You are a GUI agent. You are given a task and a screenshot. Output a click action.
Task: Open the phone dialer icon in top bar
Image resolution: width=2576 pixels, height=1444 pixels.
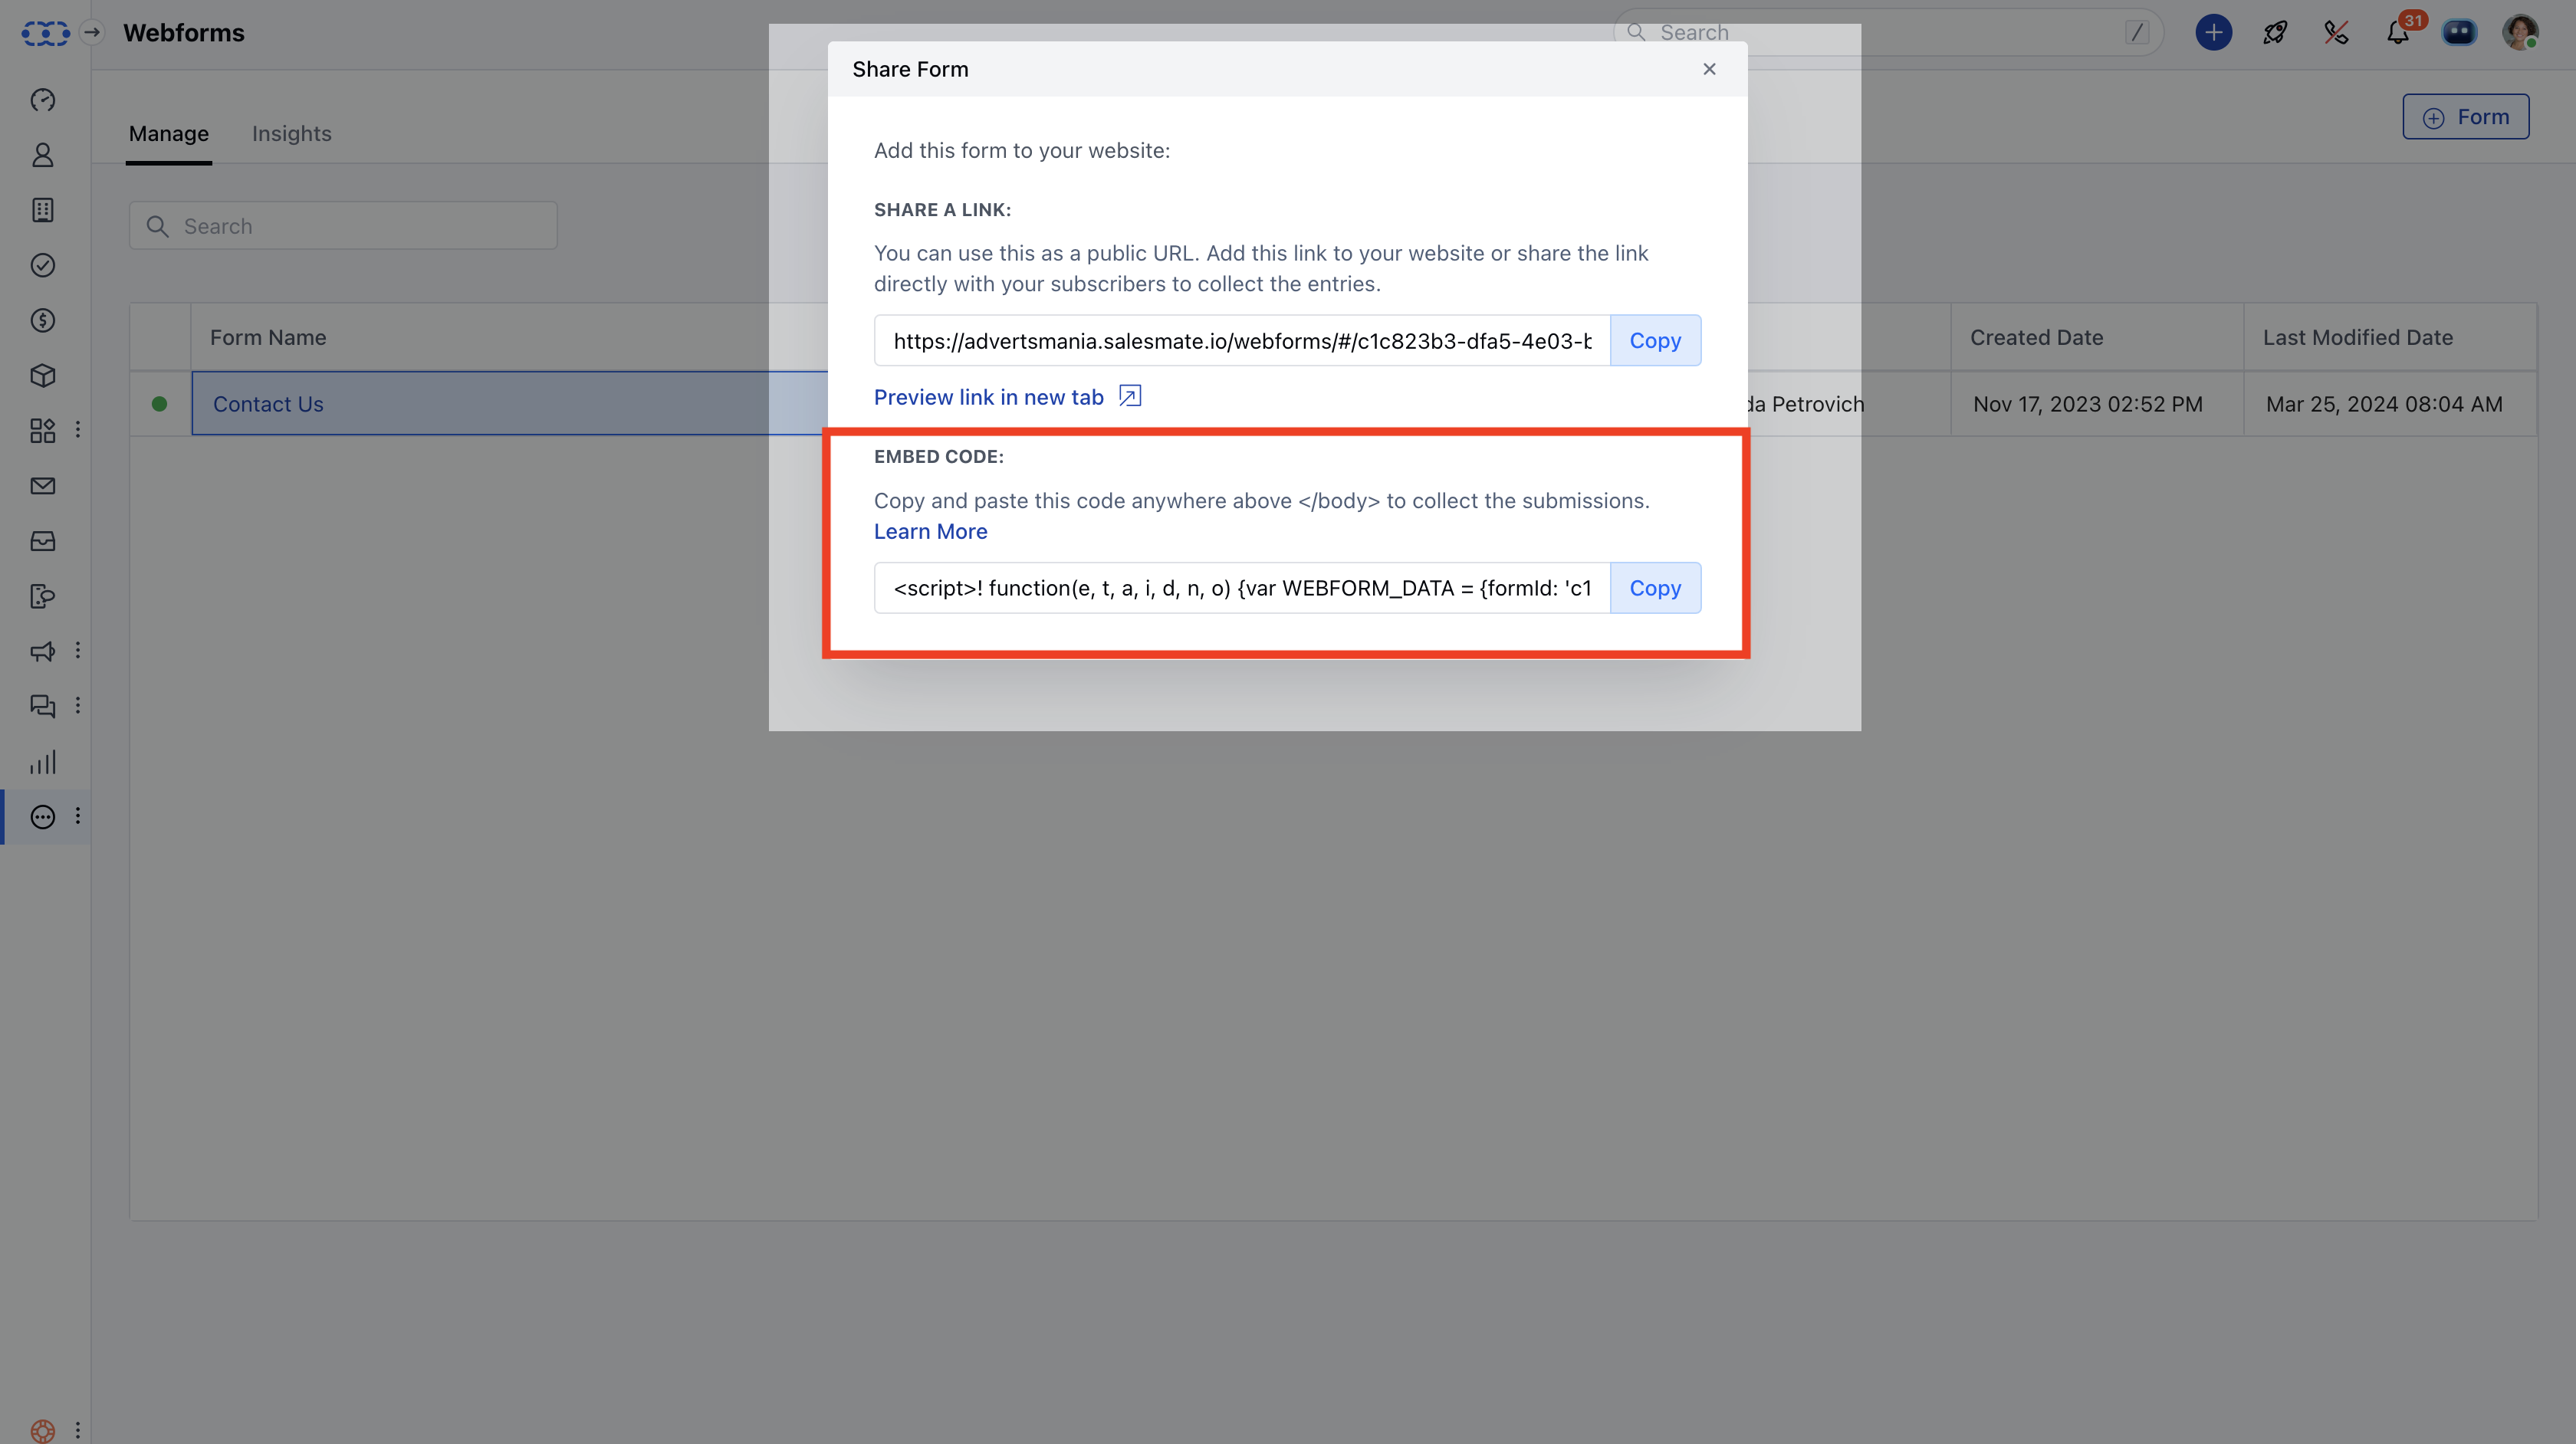2337,33
